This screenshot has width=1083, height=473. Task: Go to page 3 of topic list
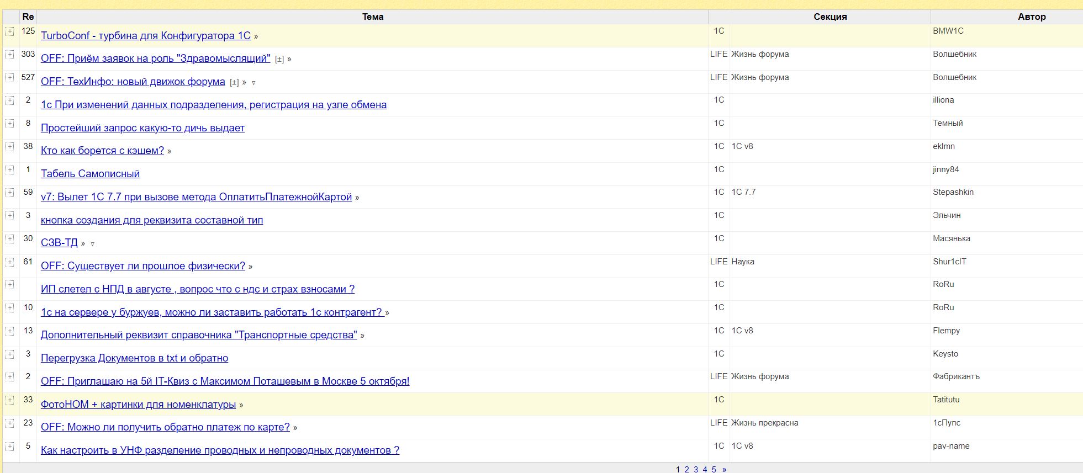[x=696, y=469]
